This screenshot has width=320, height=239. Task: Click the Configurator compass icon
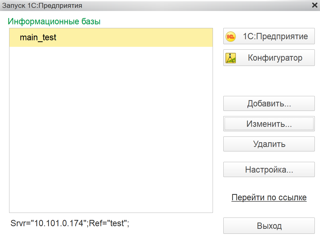231,58
